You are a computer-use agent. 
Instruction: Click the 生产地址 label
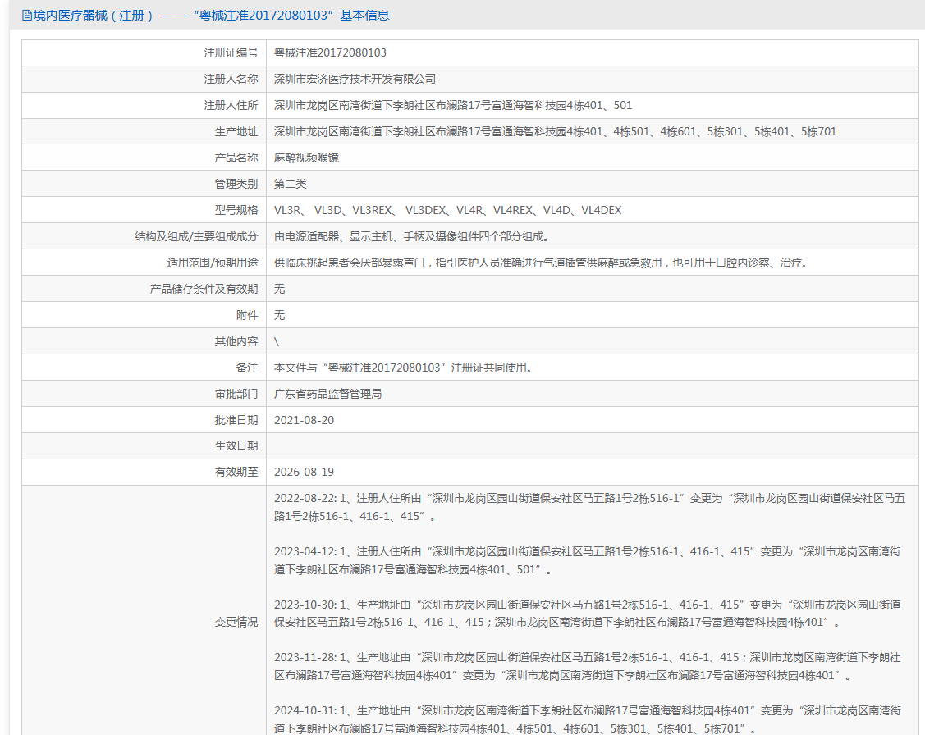coord(236,131)
